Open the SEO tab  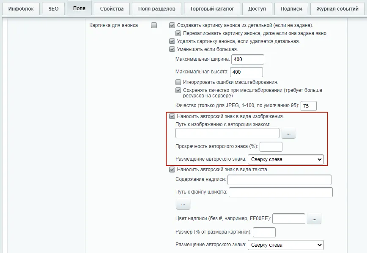point(53,8)
